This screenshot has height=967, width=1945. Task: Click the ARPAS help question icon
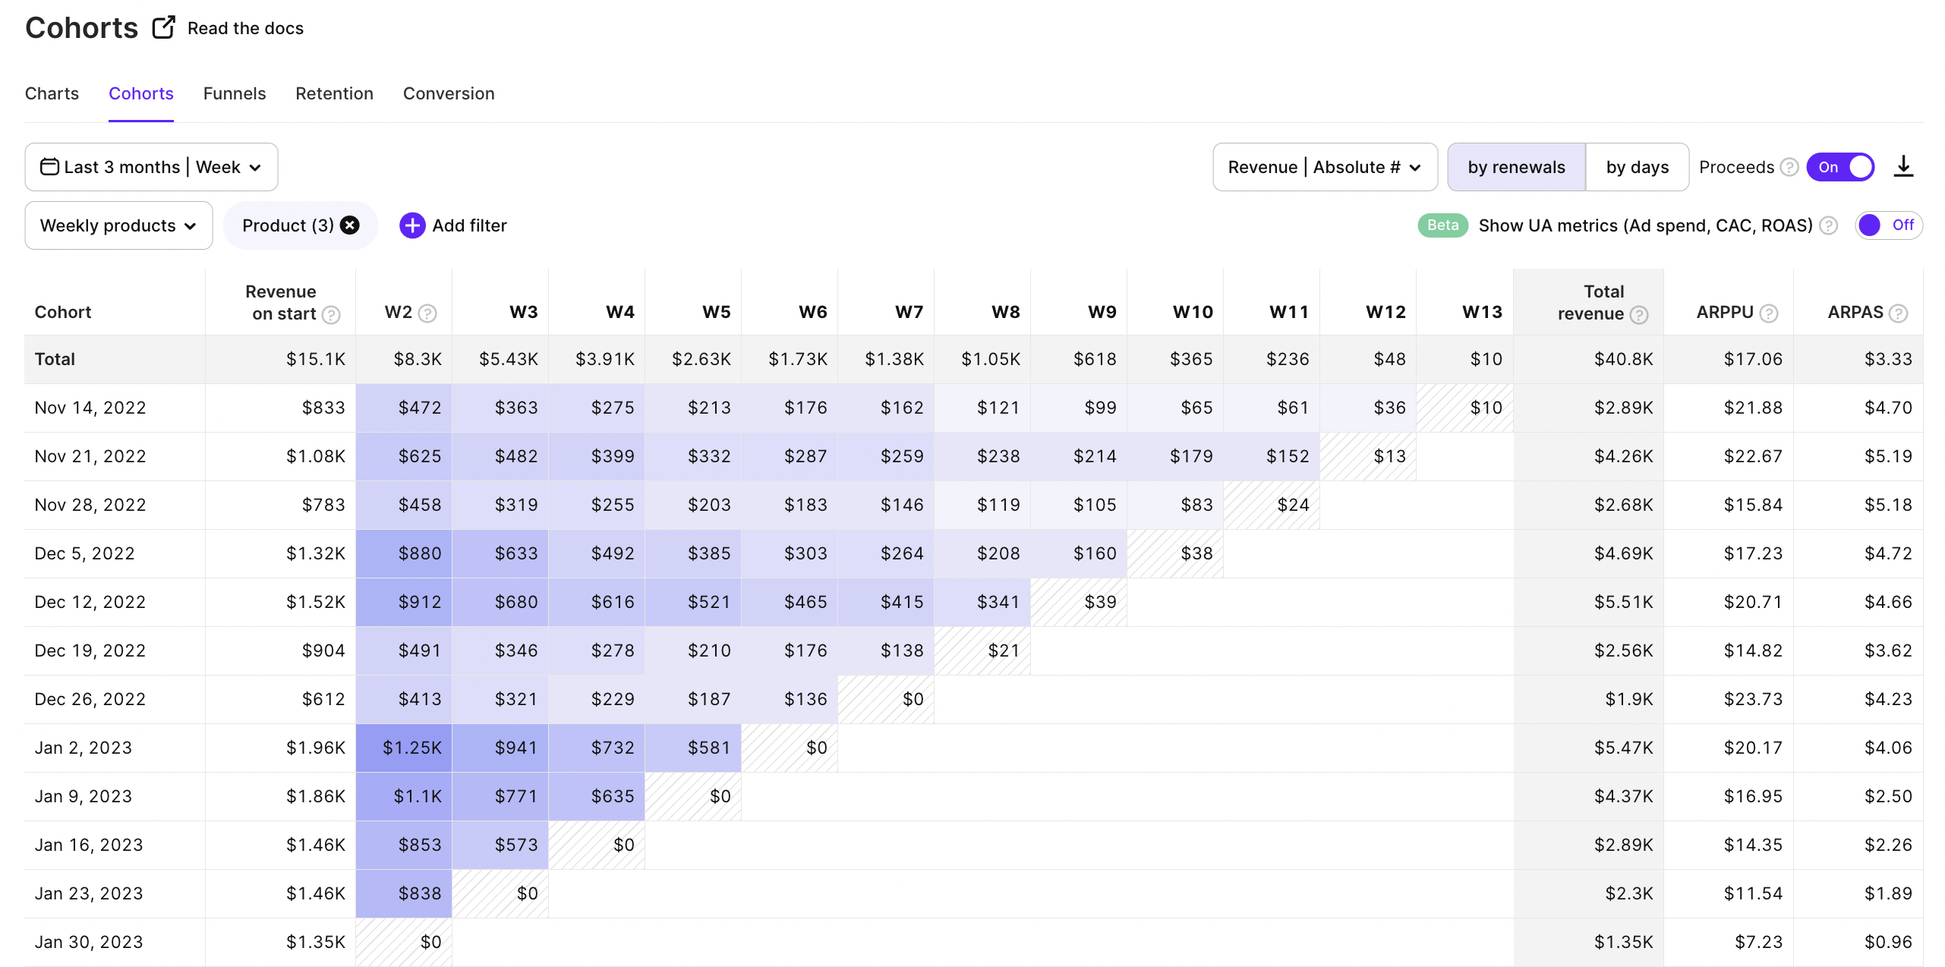1898,313
